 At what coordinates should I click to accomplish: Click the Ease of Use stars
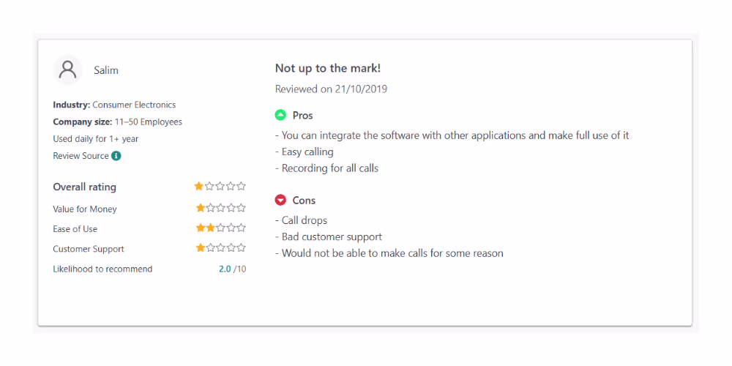220,228
